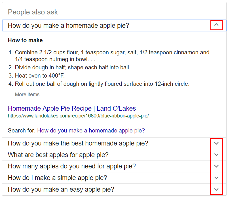Show 'More items...' in the recipe steps
The height and width of the screenshot is (197, 228).
[29, 95]
